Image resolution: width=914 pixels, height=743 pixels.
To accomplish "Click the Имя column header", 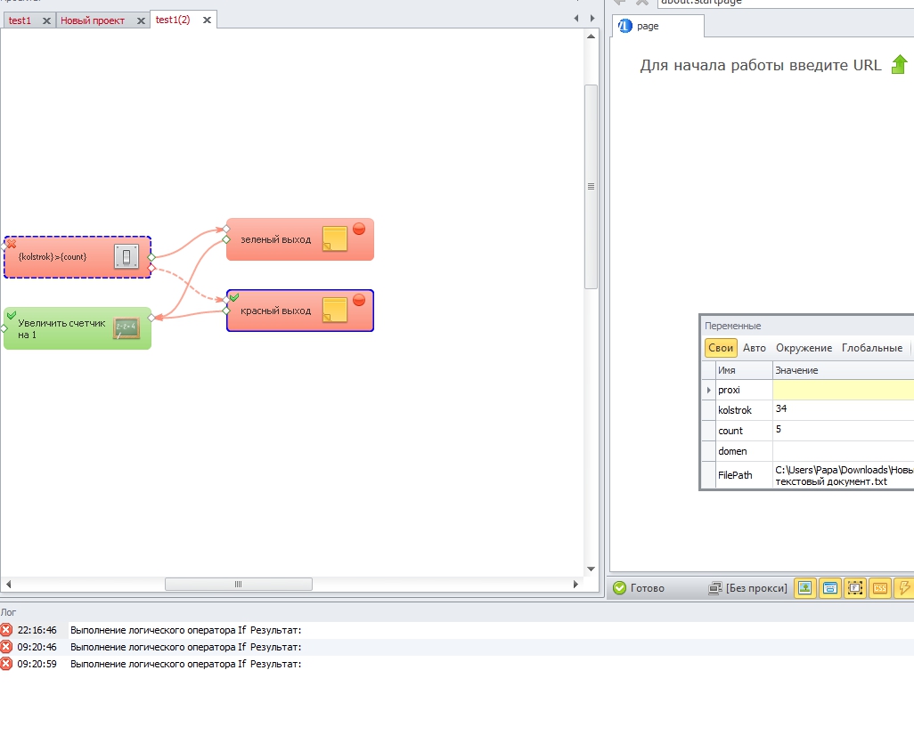I will tap(744, 370).
